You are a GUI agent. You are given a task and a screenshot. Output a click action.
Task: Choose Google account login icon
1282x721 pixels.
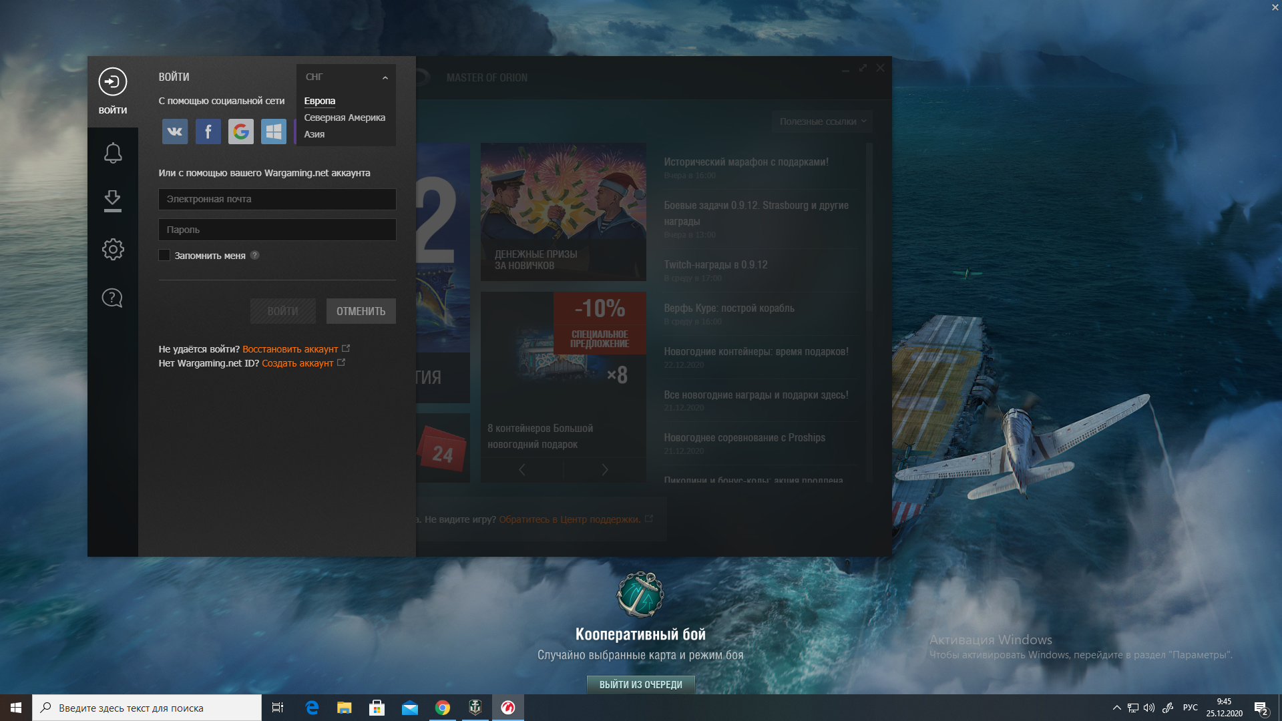click(x=241, y=132)
